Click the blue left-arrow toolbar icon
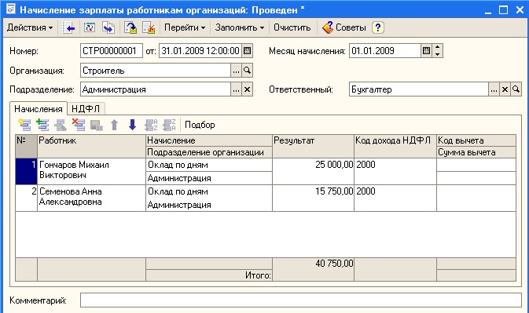This screenshot has width=529, height=313. [x=68, y=27]
